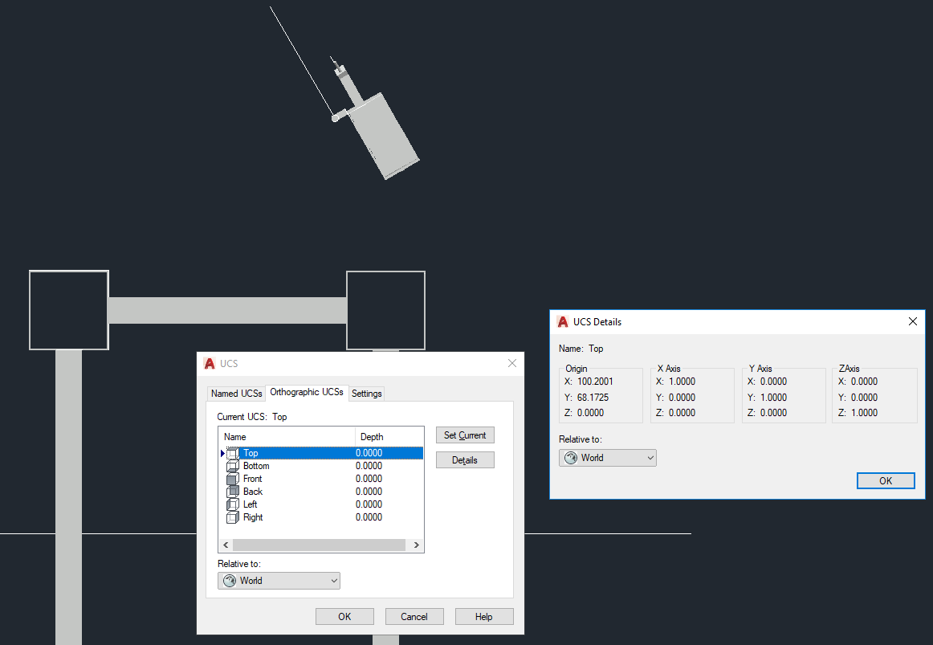Confirm UCS Details with OK

(886, 480)
